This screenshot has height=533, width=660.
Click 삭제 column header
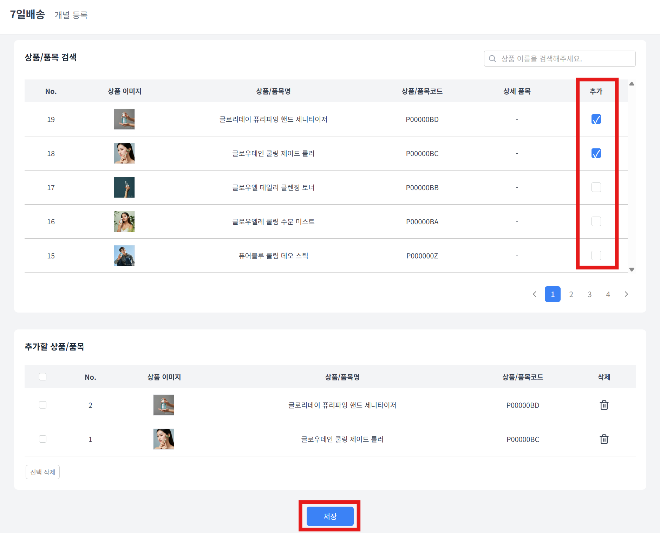tap(604, 377)
